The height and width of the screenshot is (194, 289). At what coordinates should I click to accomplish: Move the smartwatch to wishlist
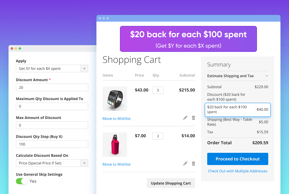(x=117, y=119)
